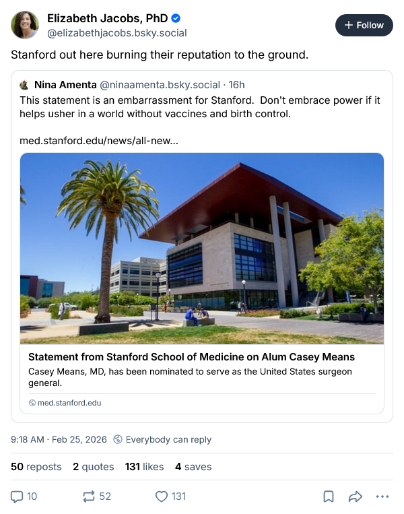This screenshot has height=514, width=404.
Task: Save post with the bookmark icon
Action: 329,496
